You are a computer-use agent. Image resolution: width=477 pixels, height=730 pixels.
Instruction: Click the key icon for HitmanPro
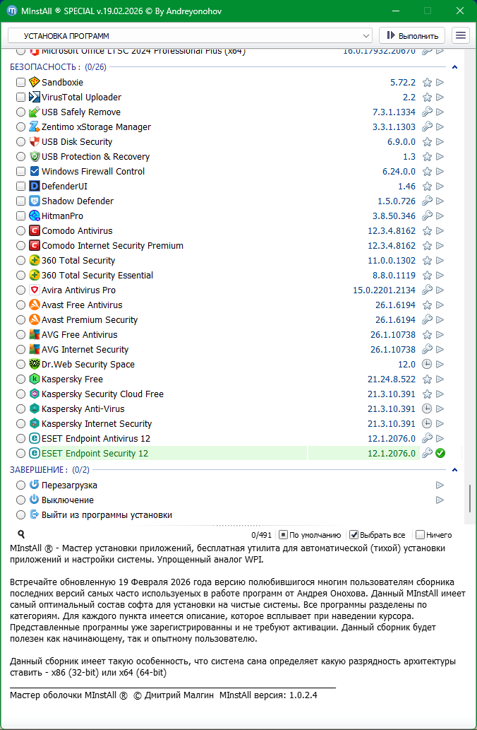pyautogui.click(x=427, y=216)
